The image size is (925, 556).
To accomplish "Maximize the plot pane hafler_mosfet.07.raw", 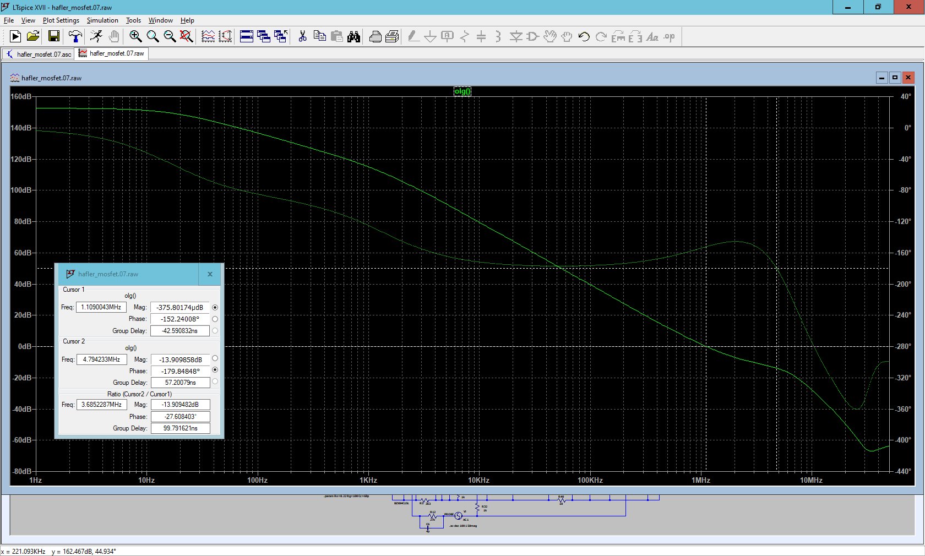I will (x=895, y=78).
